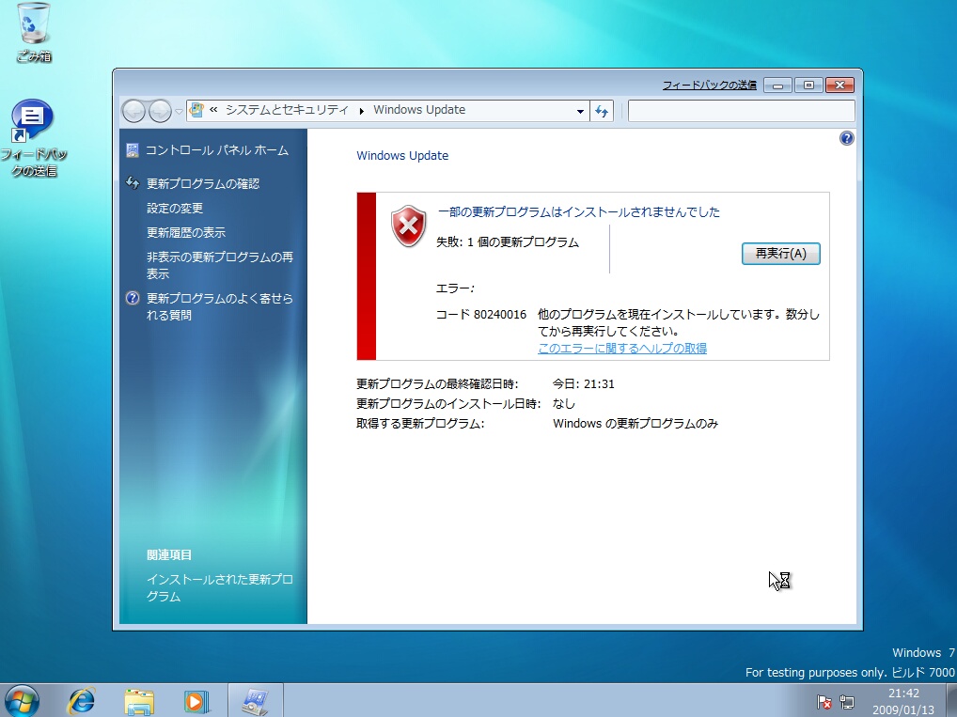Open the Action Center flag tray icon

824,702
